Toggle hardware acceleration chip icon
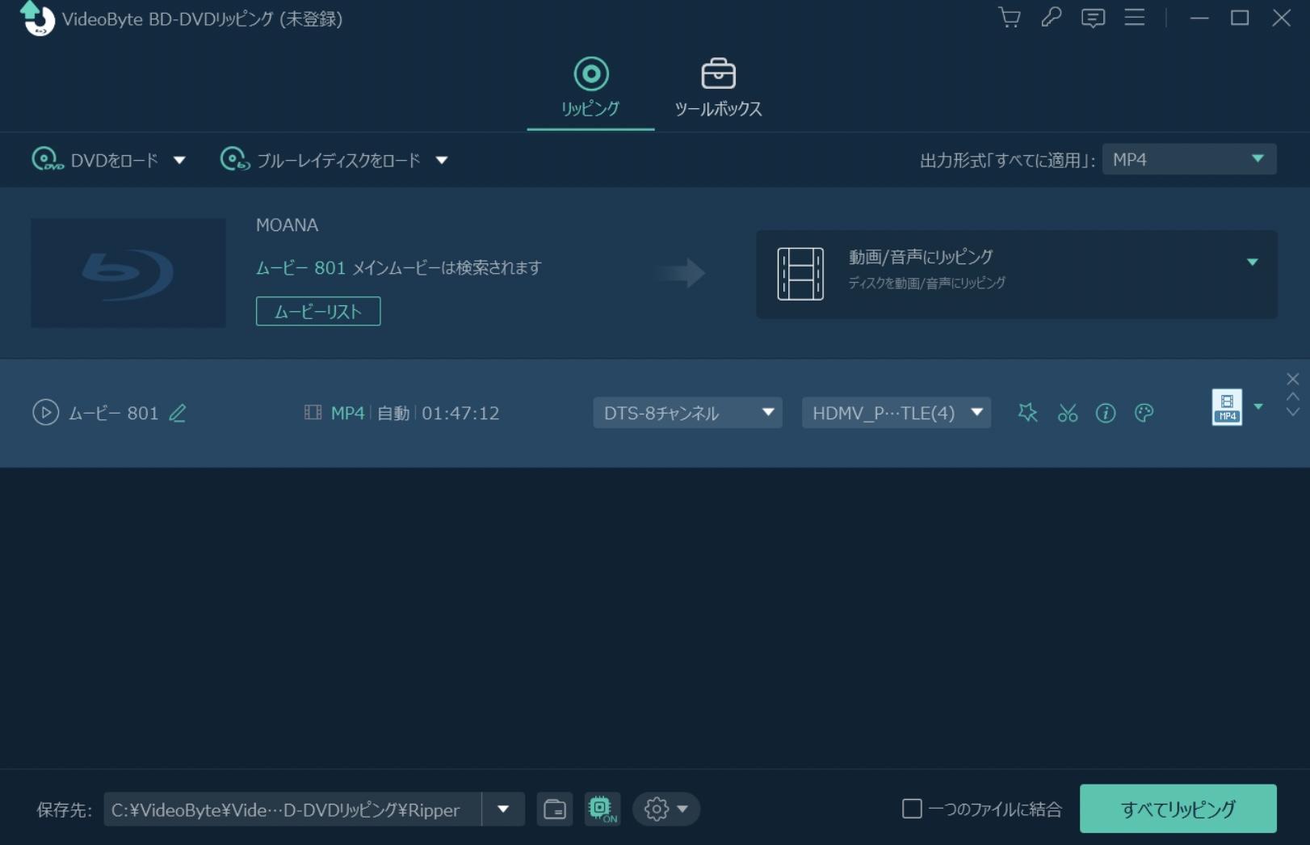Image resolution: width=1310 pixels, height=845 pixels. [603, 809]
